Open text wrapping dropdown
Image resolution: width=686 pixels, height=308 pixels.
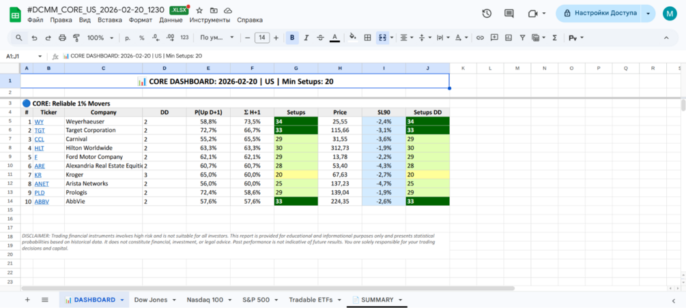(443, 38)
